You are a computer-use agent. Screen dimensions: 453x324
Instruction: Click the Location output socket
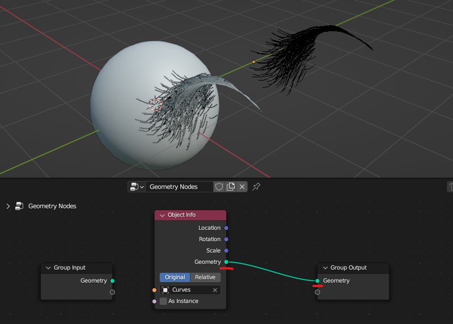226,228
